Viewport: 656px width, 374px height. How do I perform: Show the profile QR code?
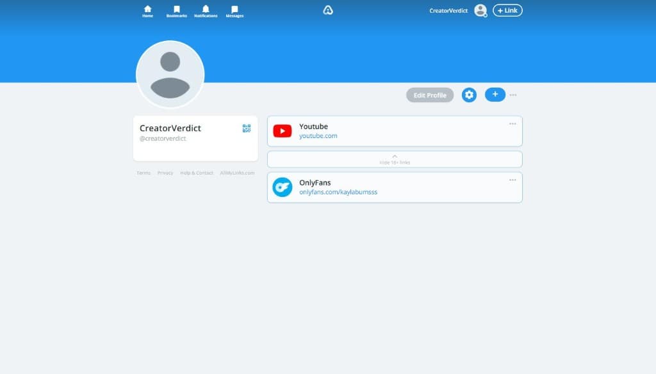(247, 128)
